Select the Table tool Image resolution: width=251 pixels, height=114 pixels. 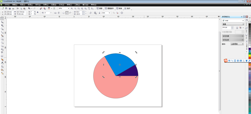coord(2,56)
